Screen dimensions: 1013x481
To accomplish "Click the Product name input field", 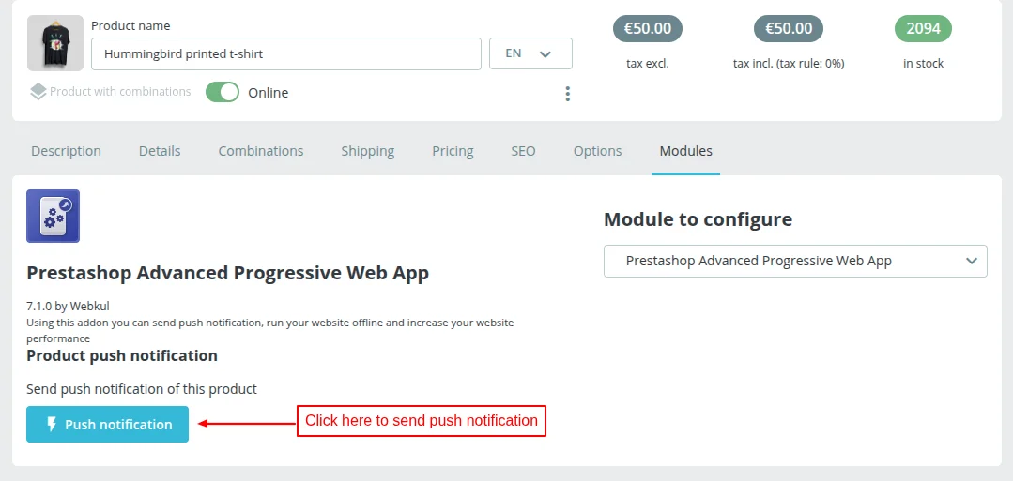I will (285, 53).
